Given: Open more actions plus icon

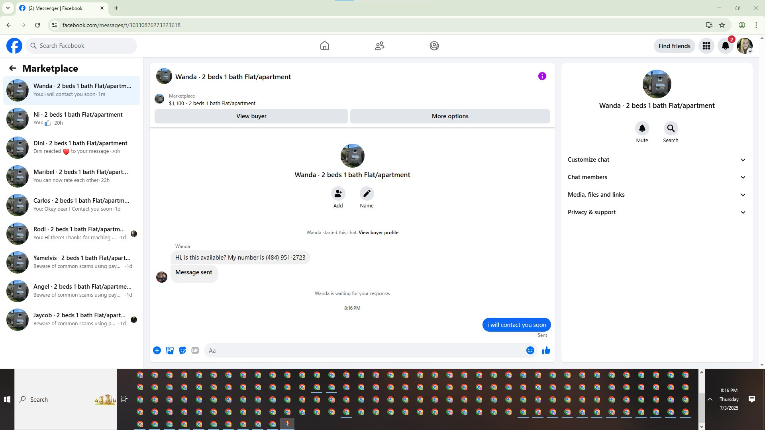Looking at the screenshot, I should [157, 351].
